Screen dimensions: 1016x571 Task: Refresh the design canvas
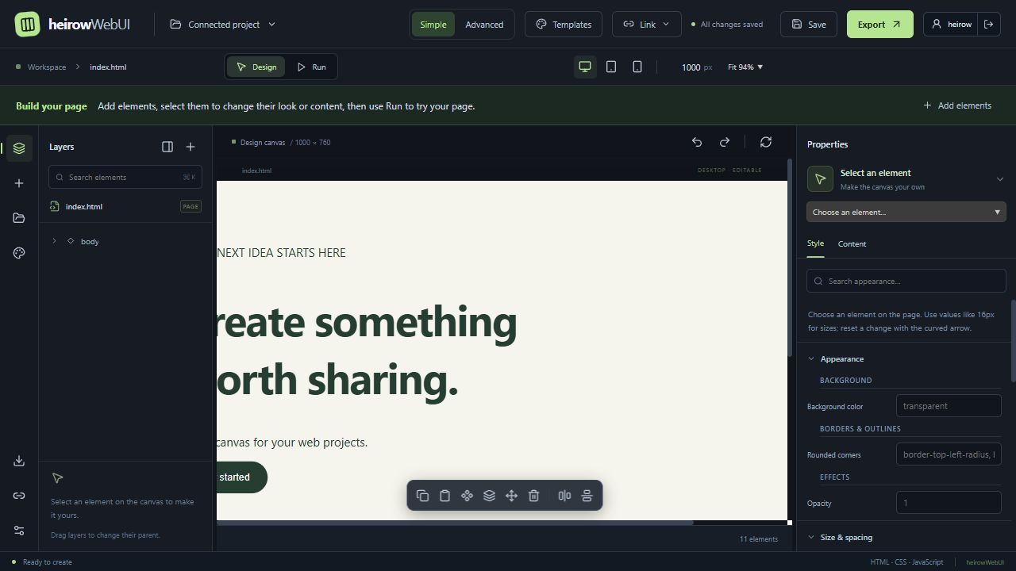[x=766, y=142]
